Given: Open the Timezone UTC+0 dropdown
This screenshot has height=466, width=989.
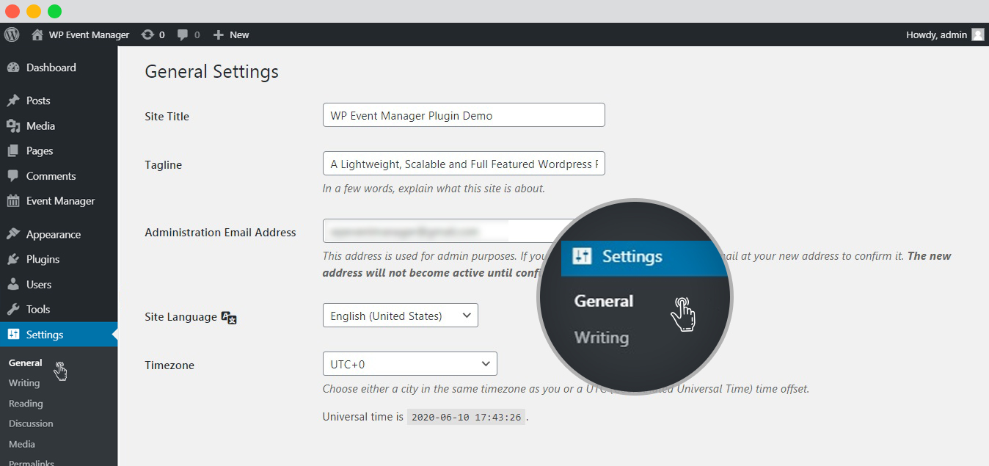Looking at the screenshot, I should [x=409, y=364].
